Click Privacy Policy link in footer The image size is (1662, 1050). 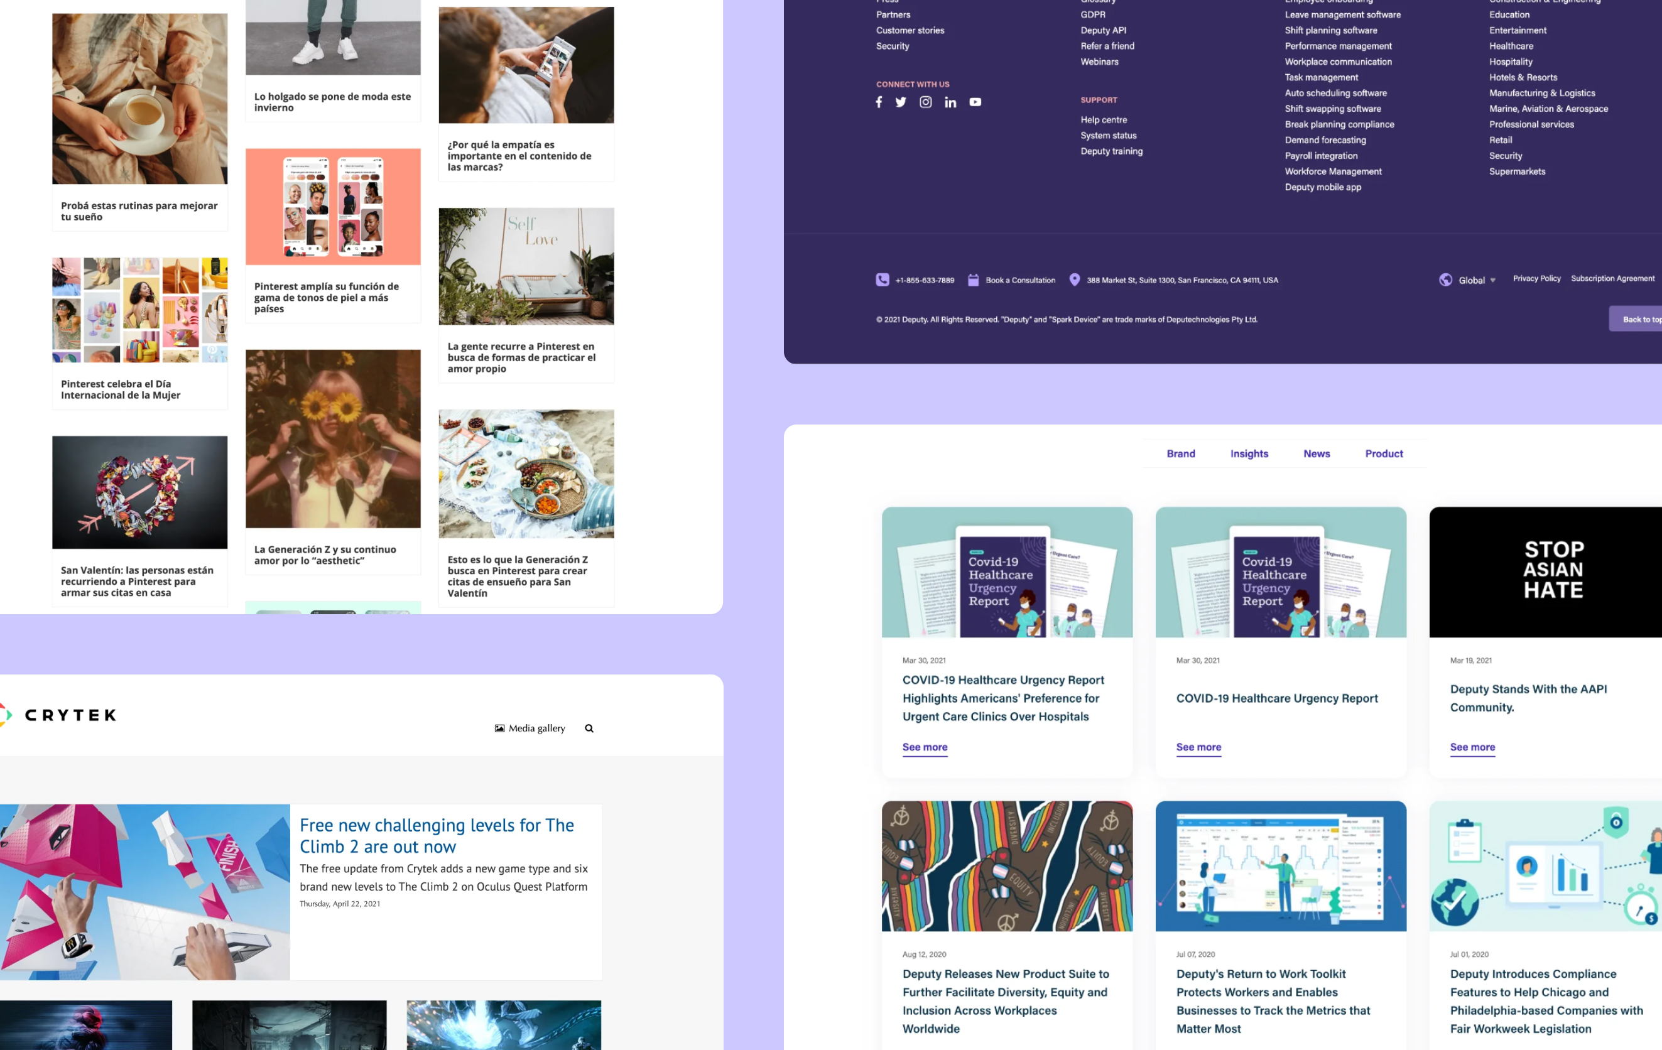pos(1536,279)
